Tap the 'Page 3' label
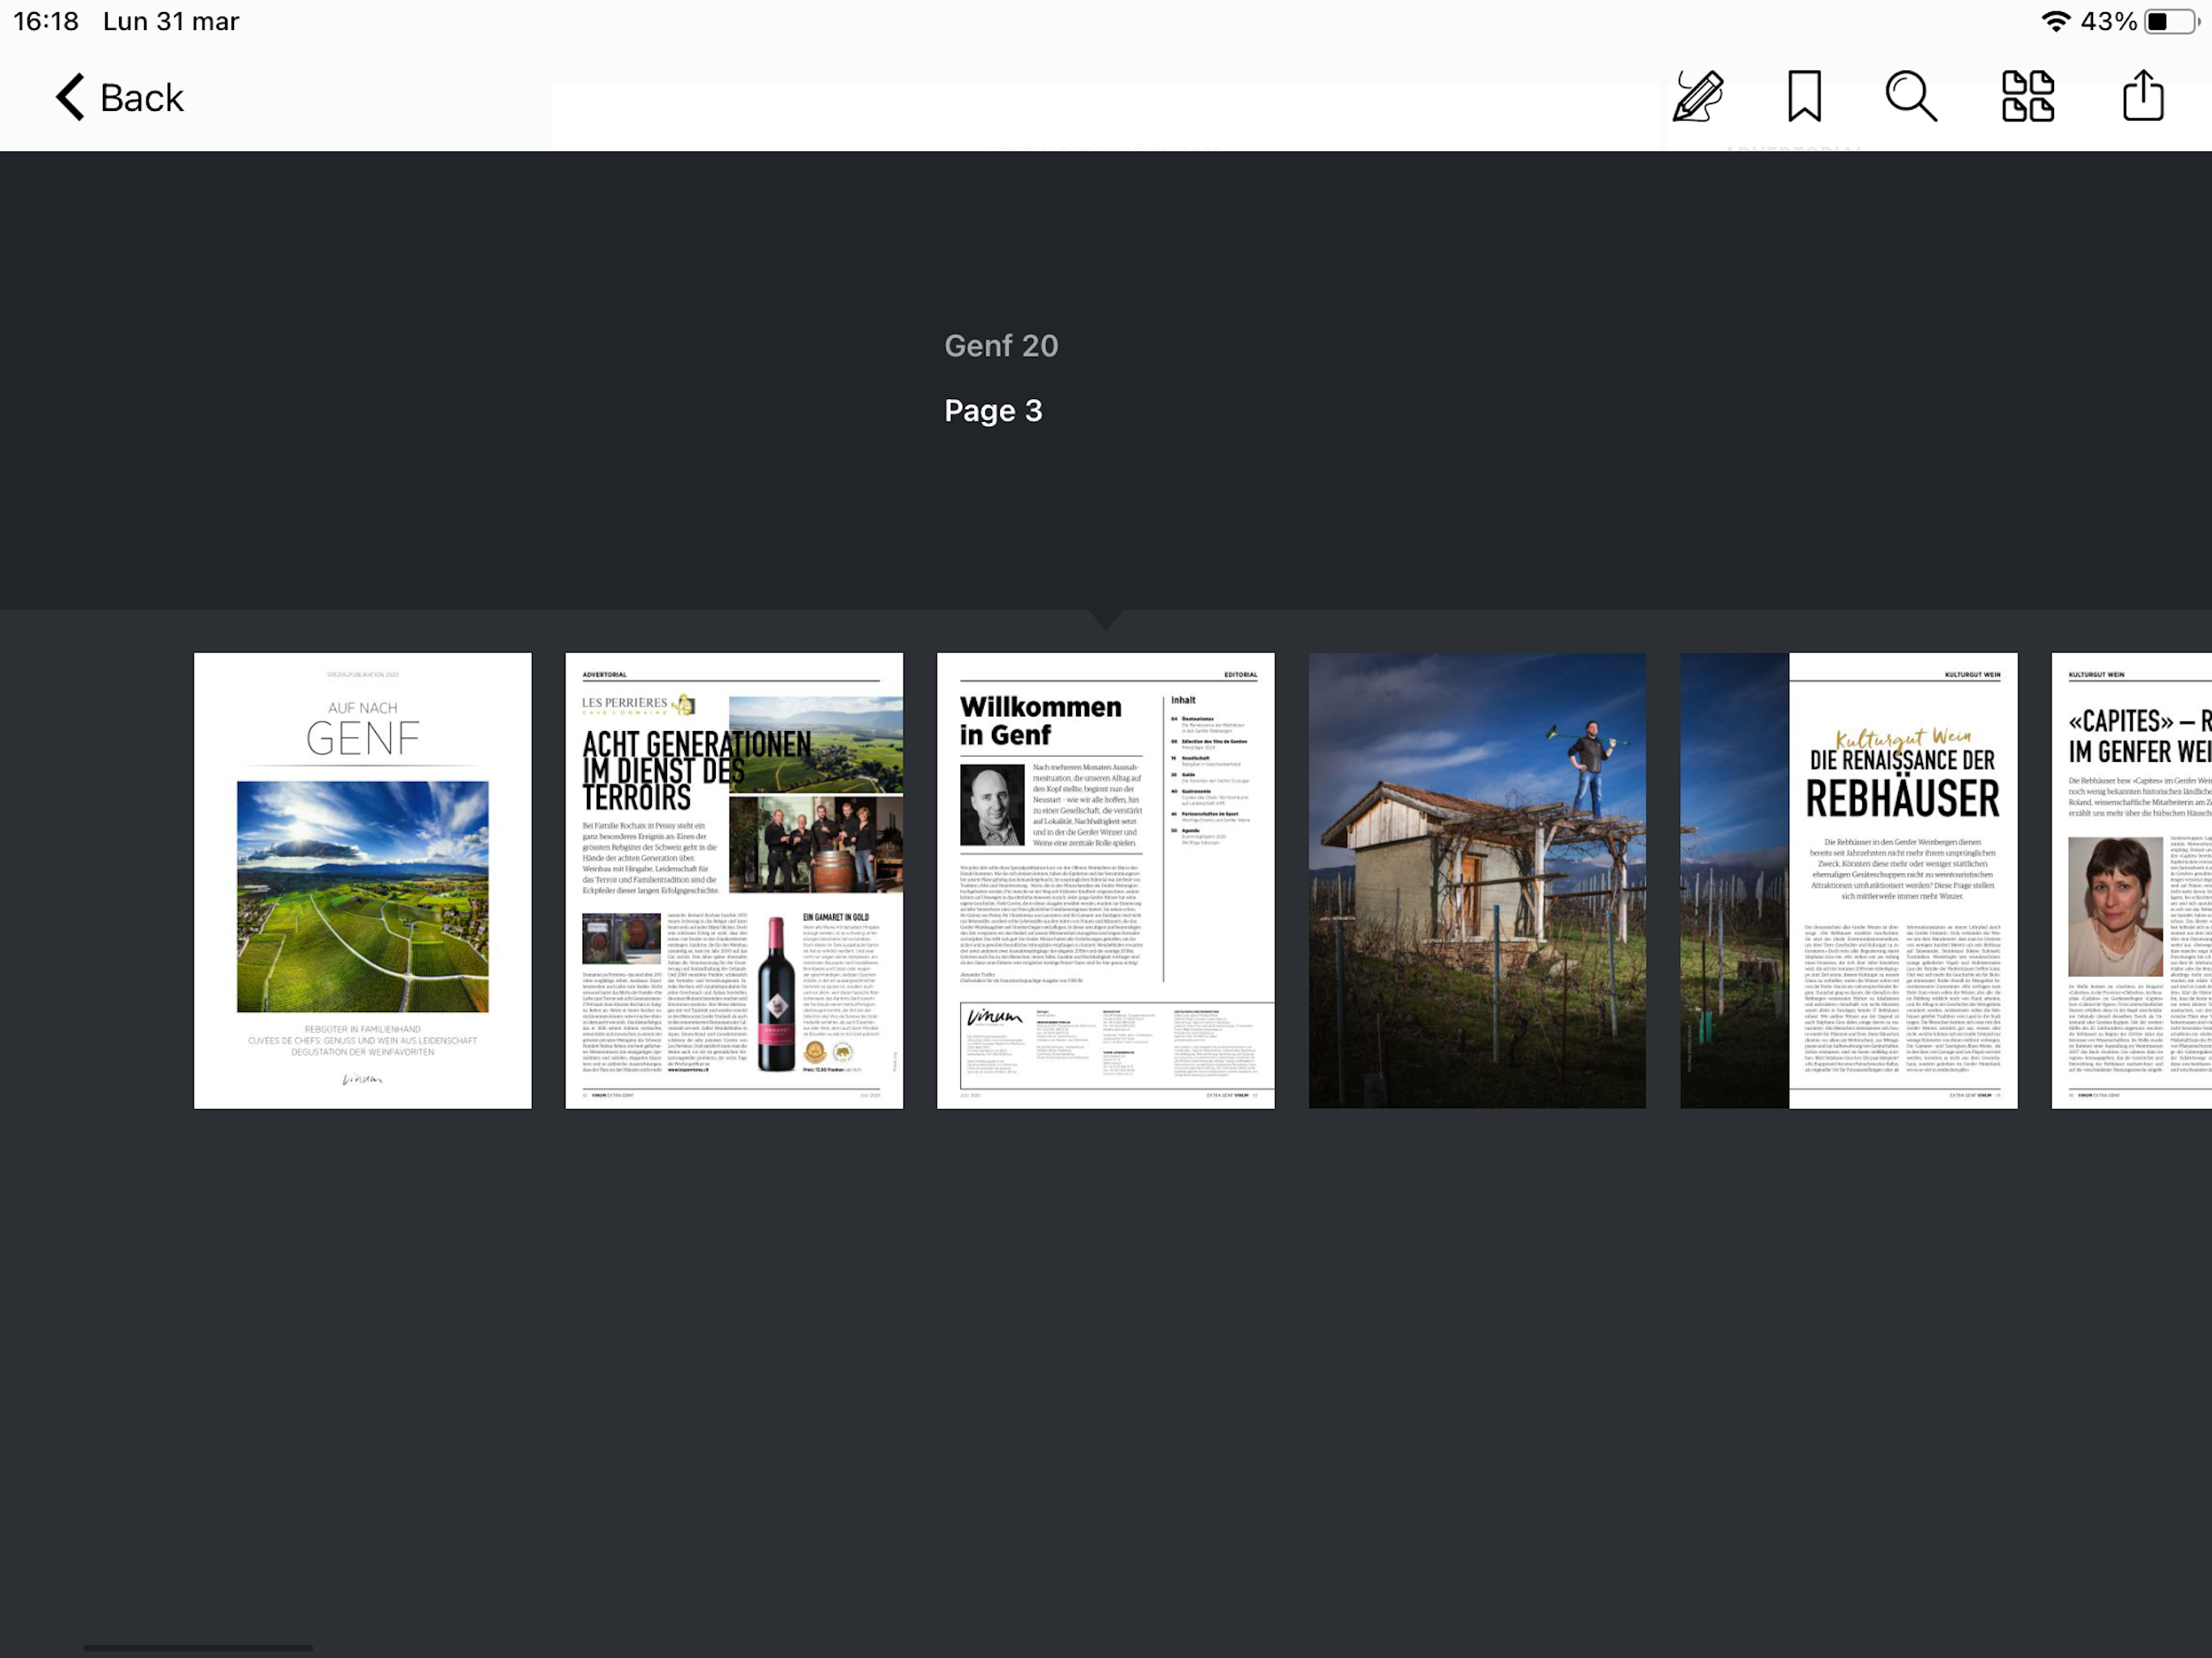 pos(994,411)
